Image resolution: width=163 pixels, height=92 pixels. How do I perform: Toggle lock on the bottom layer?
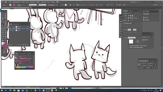tap(12, 30)
